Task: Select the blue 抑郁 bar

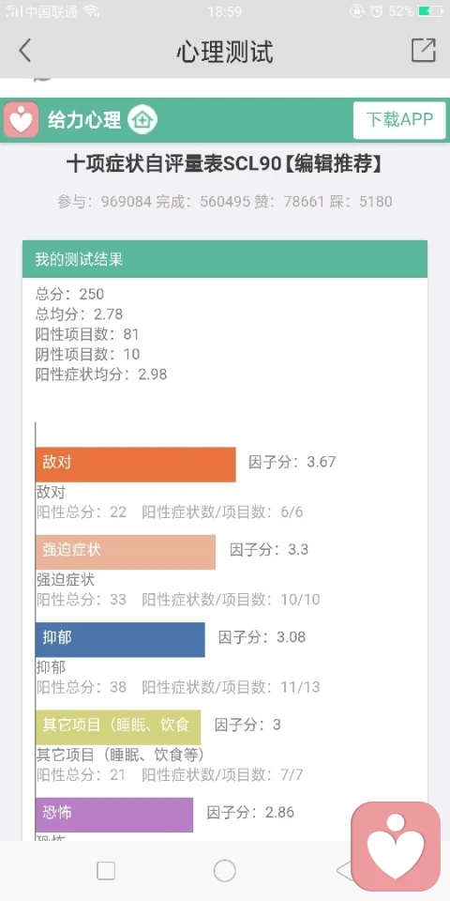Action: click(x=120, y=639)
